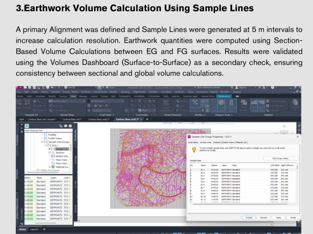The height and width of the screenshot is (234, 313).
Task: Open the Alignments menu
Action: tap(139, 92)
